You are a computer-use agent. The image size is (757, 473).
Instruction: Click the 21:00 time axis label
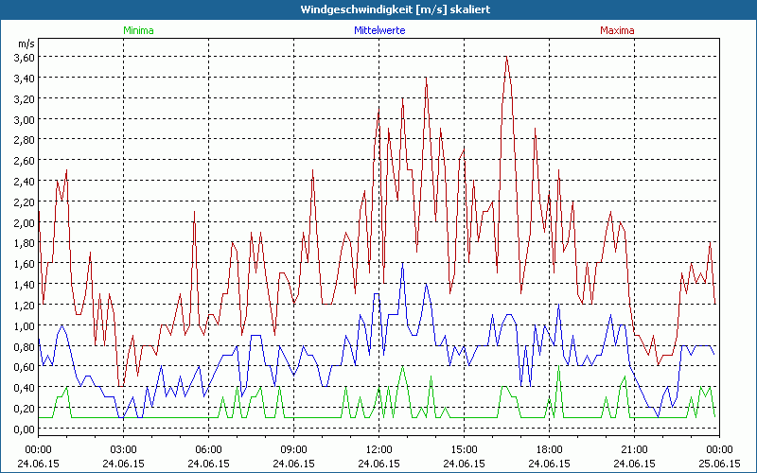click(x=634, y=449)
